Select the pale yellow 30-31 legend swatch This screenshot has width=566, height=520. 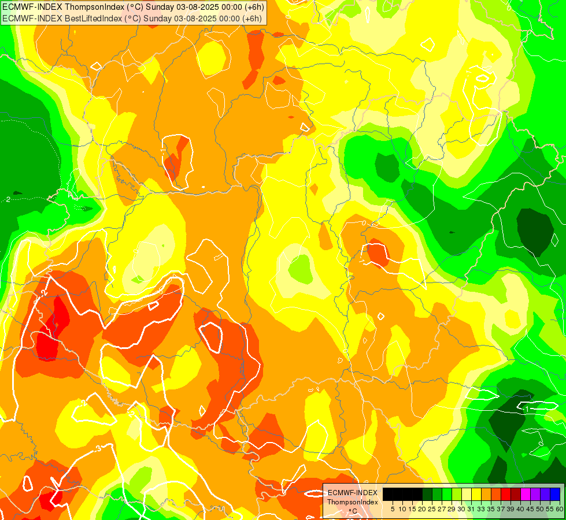(x=467, y=495)
